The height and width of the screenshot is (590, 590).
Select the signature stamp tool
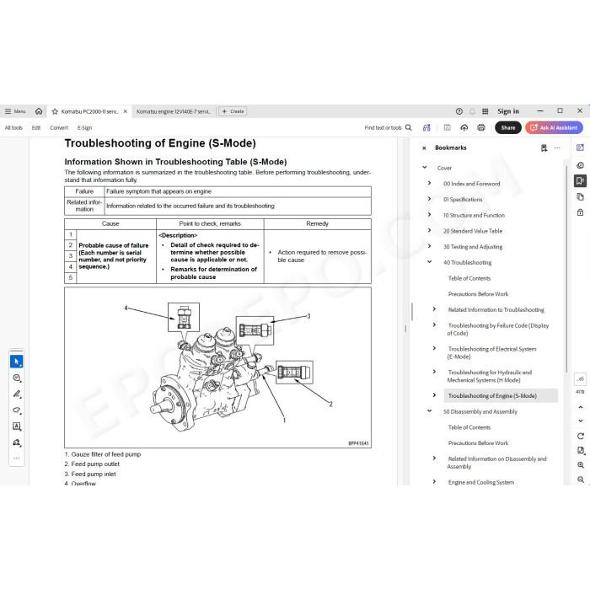pyautogui.click(x=17, y=442)
